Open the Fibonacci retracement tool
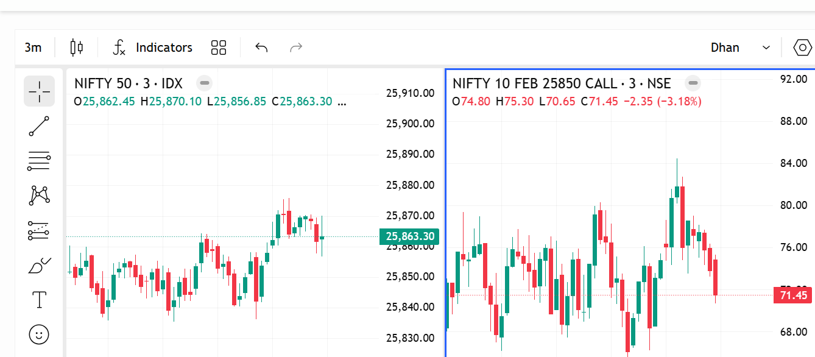 point(40,161)
